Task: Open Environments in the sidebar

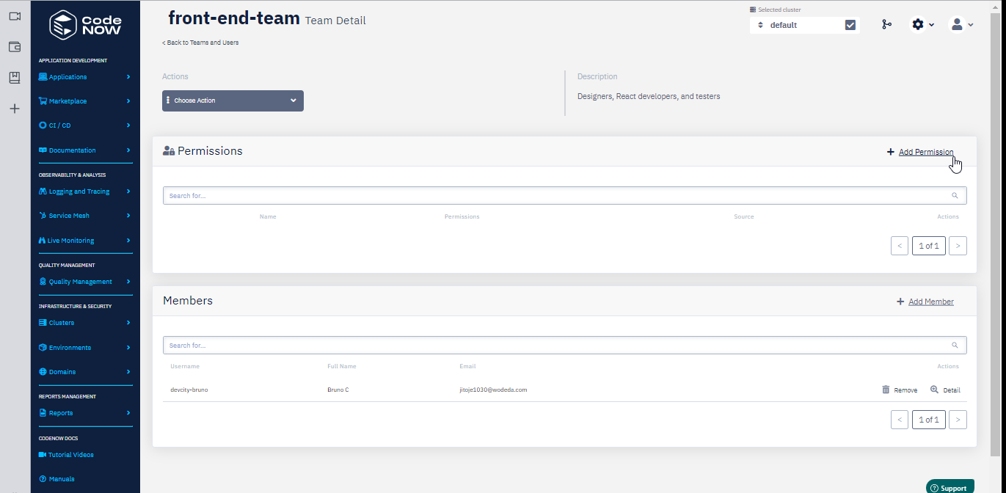Action: (70, 348)
